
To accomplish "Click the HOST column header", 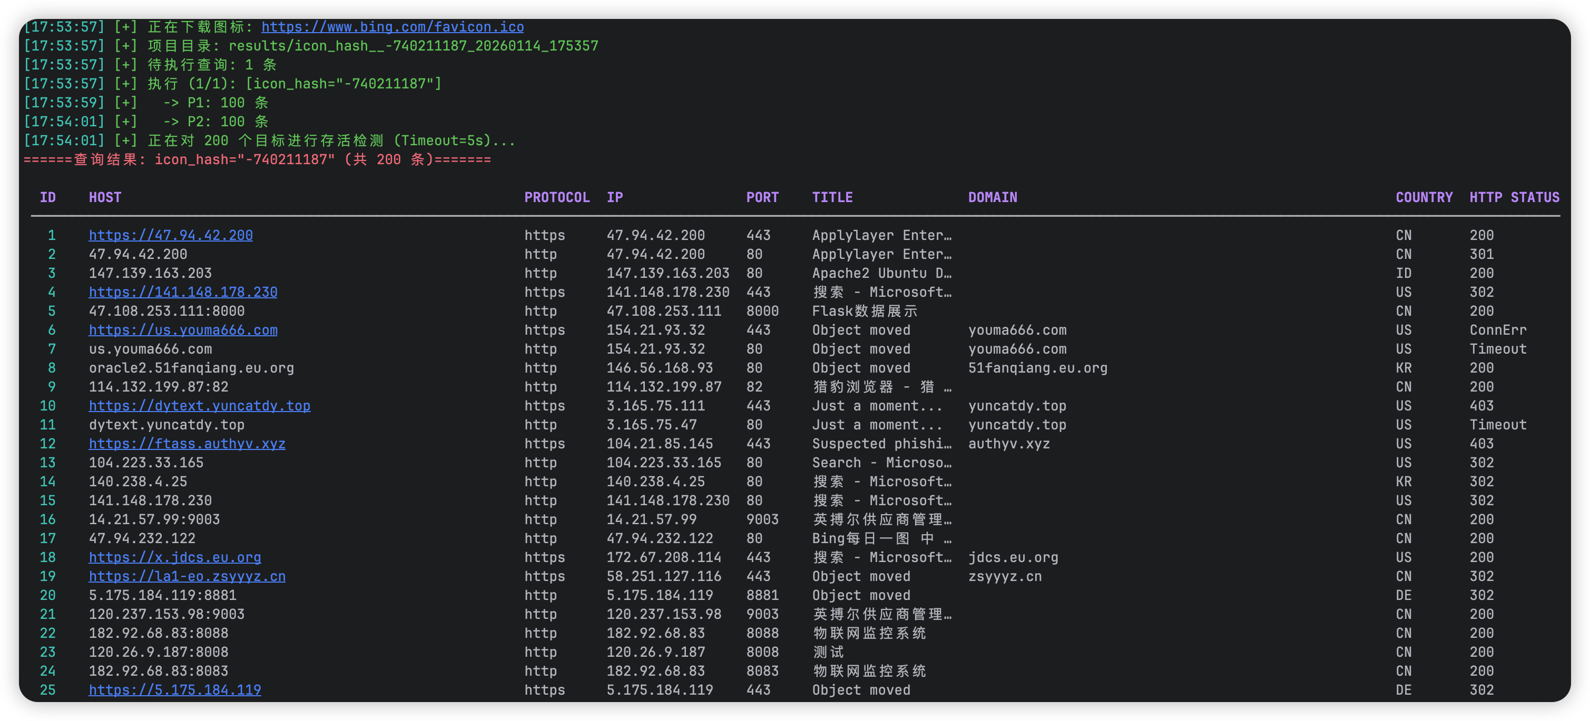I will [x=105, y=197].
